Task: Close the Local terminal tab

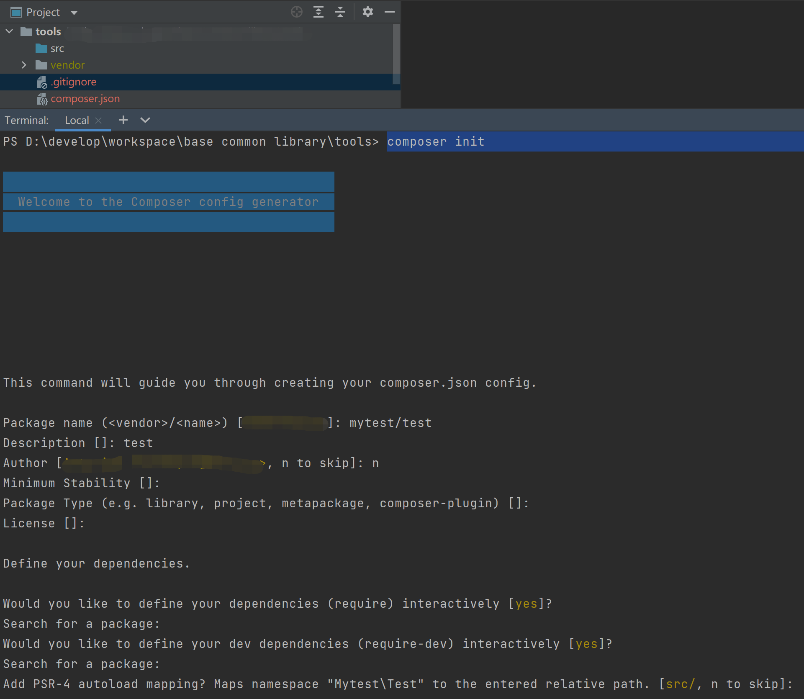Action: click(98, 121)
